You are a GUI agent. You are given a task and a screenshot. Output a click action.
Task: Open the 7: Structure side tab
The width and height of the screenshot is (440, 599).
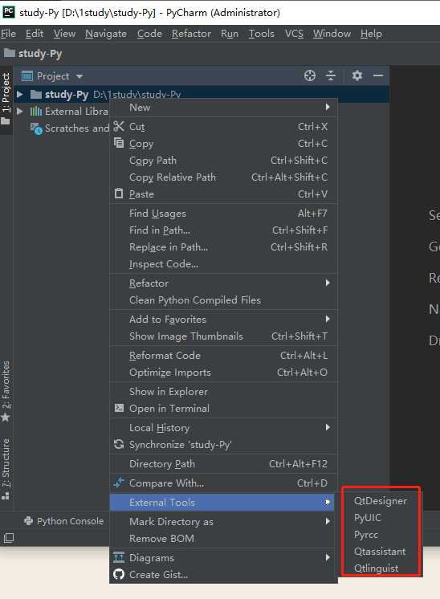pos(6,469)
